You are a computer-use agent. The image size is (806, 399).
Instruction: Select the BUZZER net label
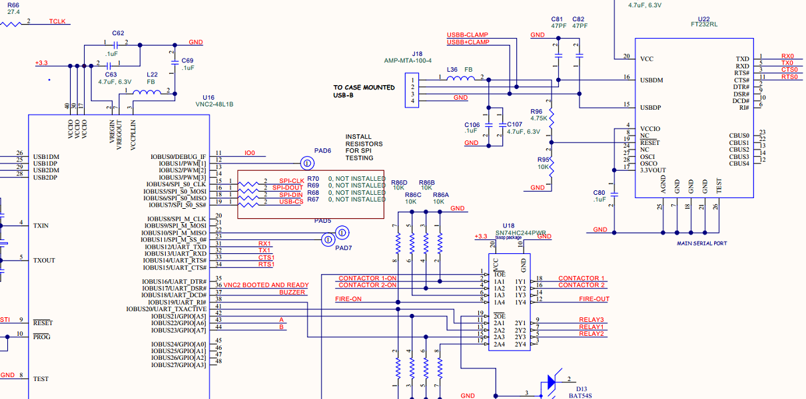(x=292, y=292)
